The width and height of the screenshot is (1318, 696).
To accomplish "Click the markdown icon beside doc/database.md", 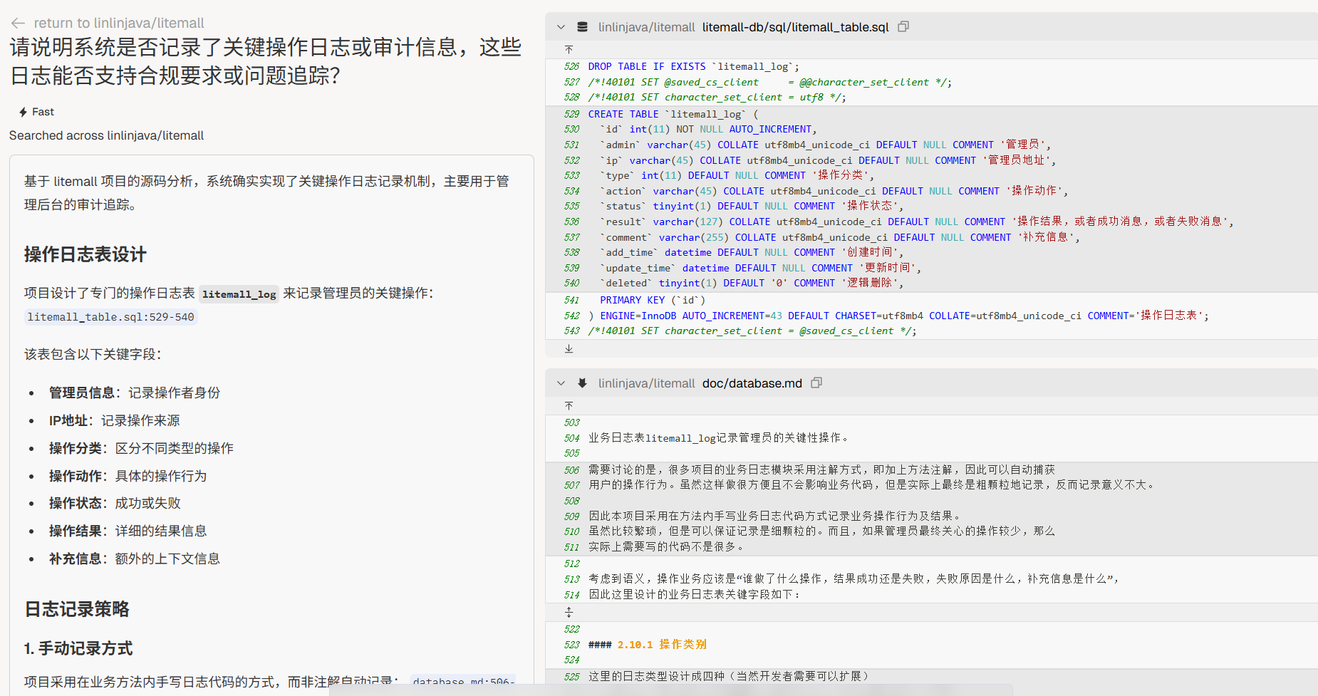I will 582,383.
